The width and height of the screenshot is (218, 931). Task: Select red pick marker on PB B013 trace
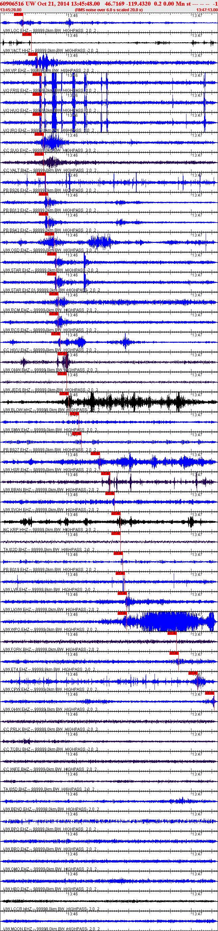point(43,194)
